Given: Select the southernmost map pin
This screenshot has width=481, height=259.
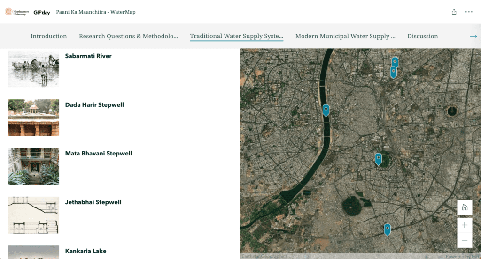Looking at the screenshot, I should tap(388, 229).
